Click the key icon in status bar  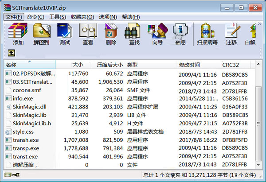pos(16,175)
